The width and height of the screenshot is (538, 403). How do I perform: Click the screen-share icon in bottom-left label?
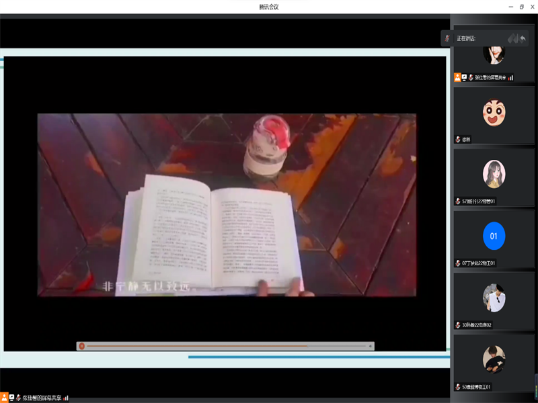tap(11, 398)
